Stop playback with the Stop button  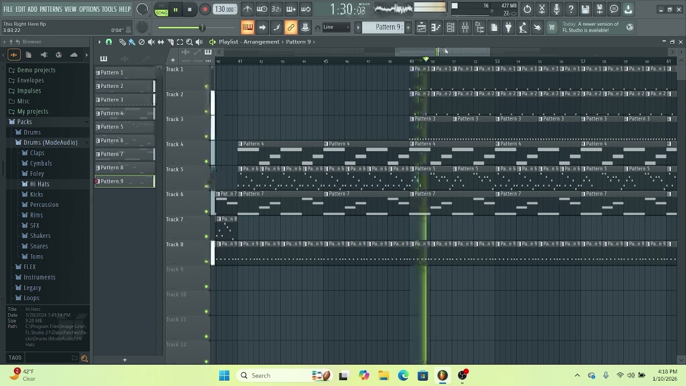tap(190, 10)
